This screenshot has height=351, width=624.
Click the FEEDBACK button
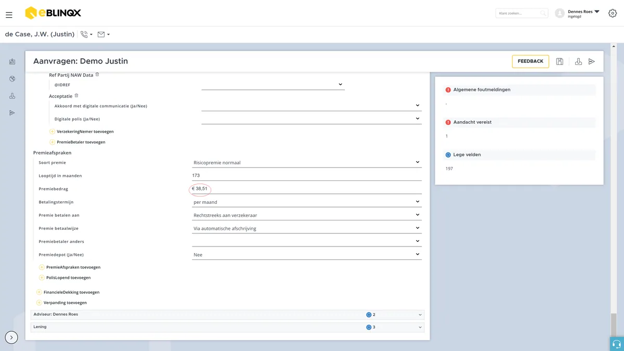point(530,61)
